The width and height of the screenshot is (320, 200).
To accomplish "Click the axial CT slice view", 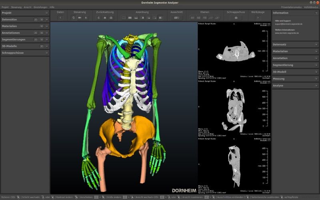I will coord(234,51).
